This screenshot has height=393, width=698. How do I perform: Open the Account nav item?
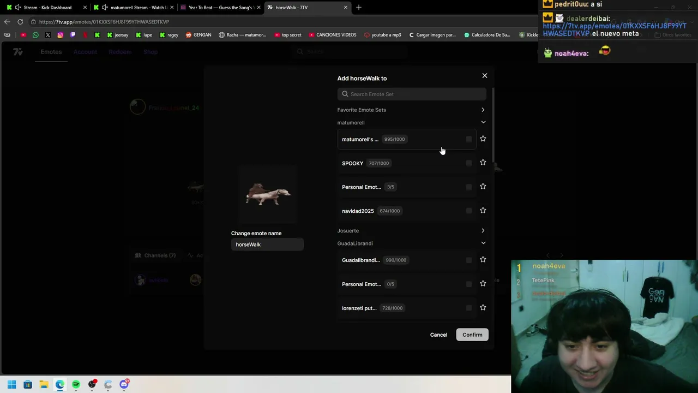tap(85, 52)
